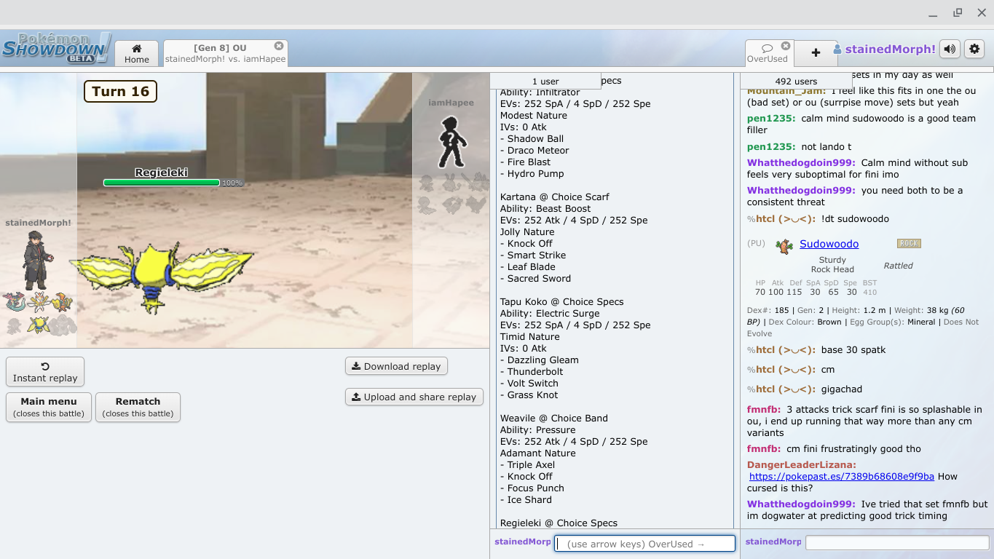Click 'Weavile @ Choice Band' line
Screen dimensions: 994x559
click(554, 418)
